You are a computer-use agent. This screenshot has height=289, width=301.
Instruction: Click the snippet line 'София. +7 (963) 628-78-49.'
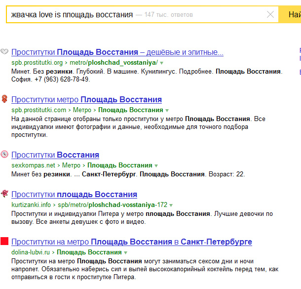pos(51,79)
